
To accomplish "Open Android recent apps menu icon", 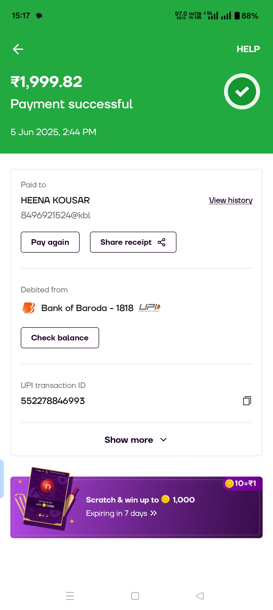I will coord(70,596).
